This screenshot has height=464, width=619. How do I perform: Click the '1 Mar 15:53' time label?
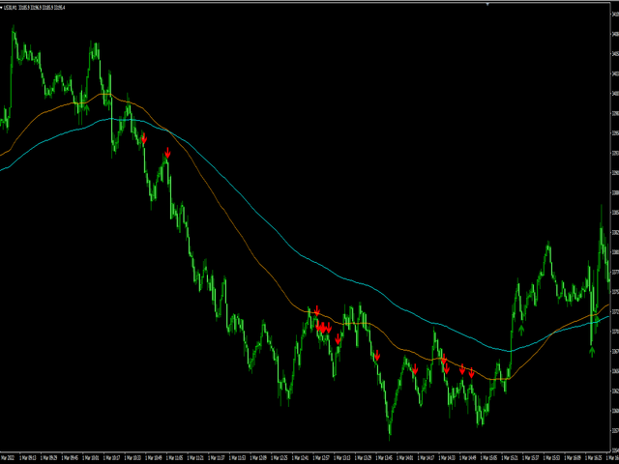[x=552, y=458]
